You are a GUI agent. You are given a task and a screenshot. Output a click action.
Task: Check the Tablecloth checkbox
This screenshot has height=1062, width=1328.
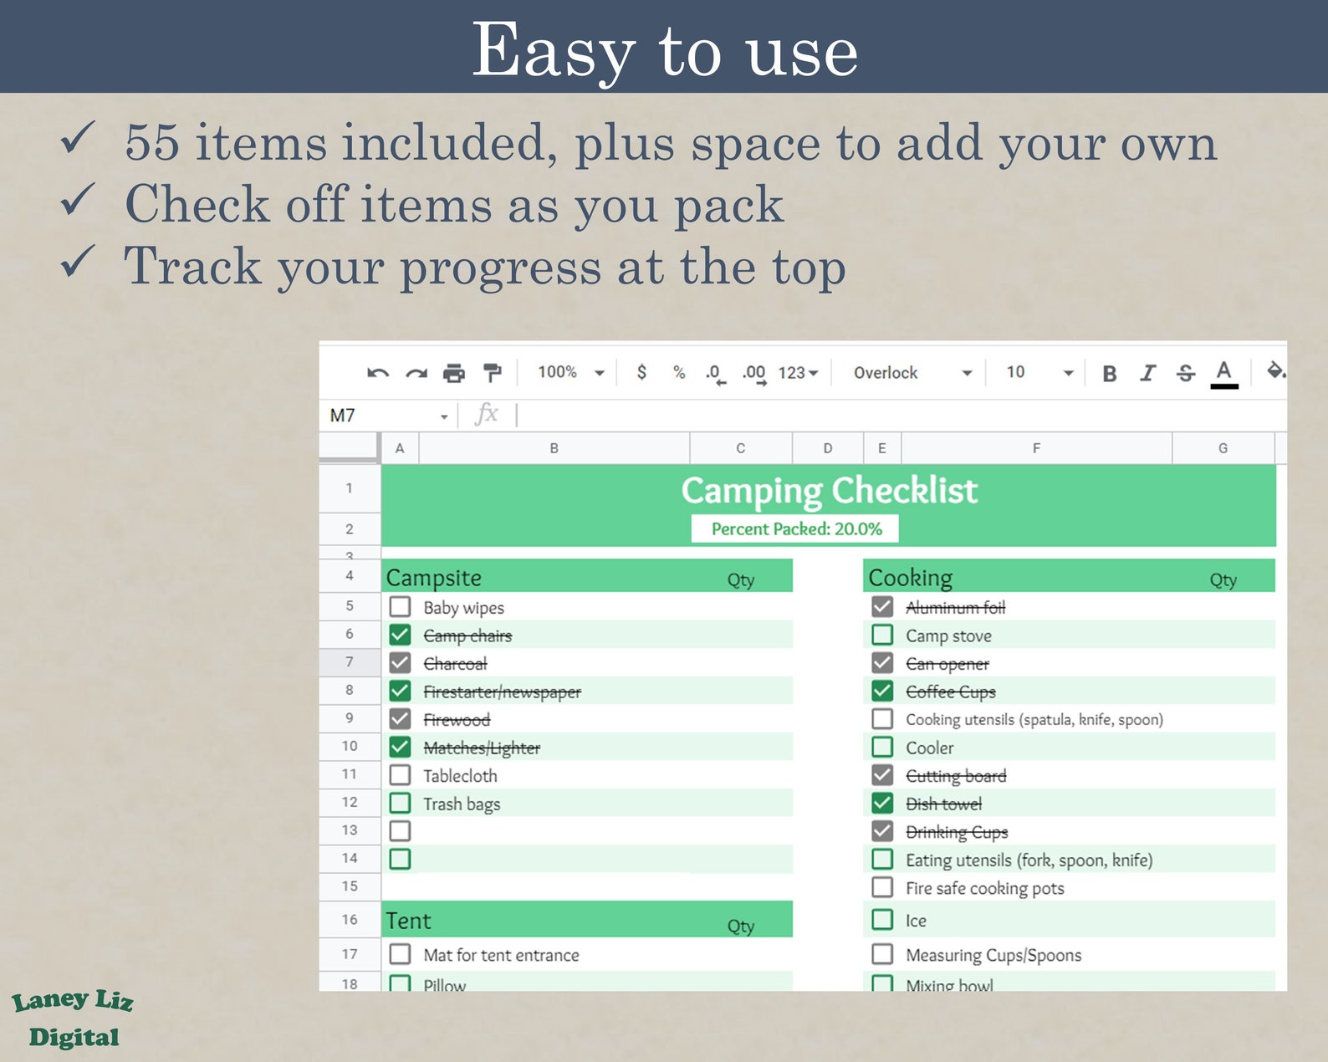[400, 775]
